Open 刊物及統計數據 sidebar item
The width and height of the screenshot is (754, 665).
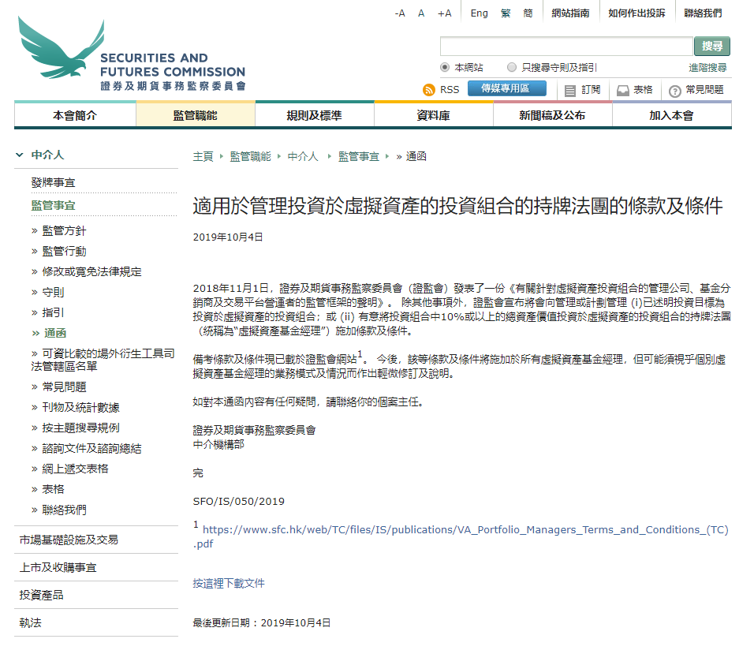[80, 408]
